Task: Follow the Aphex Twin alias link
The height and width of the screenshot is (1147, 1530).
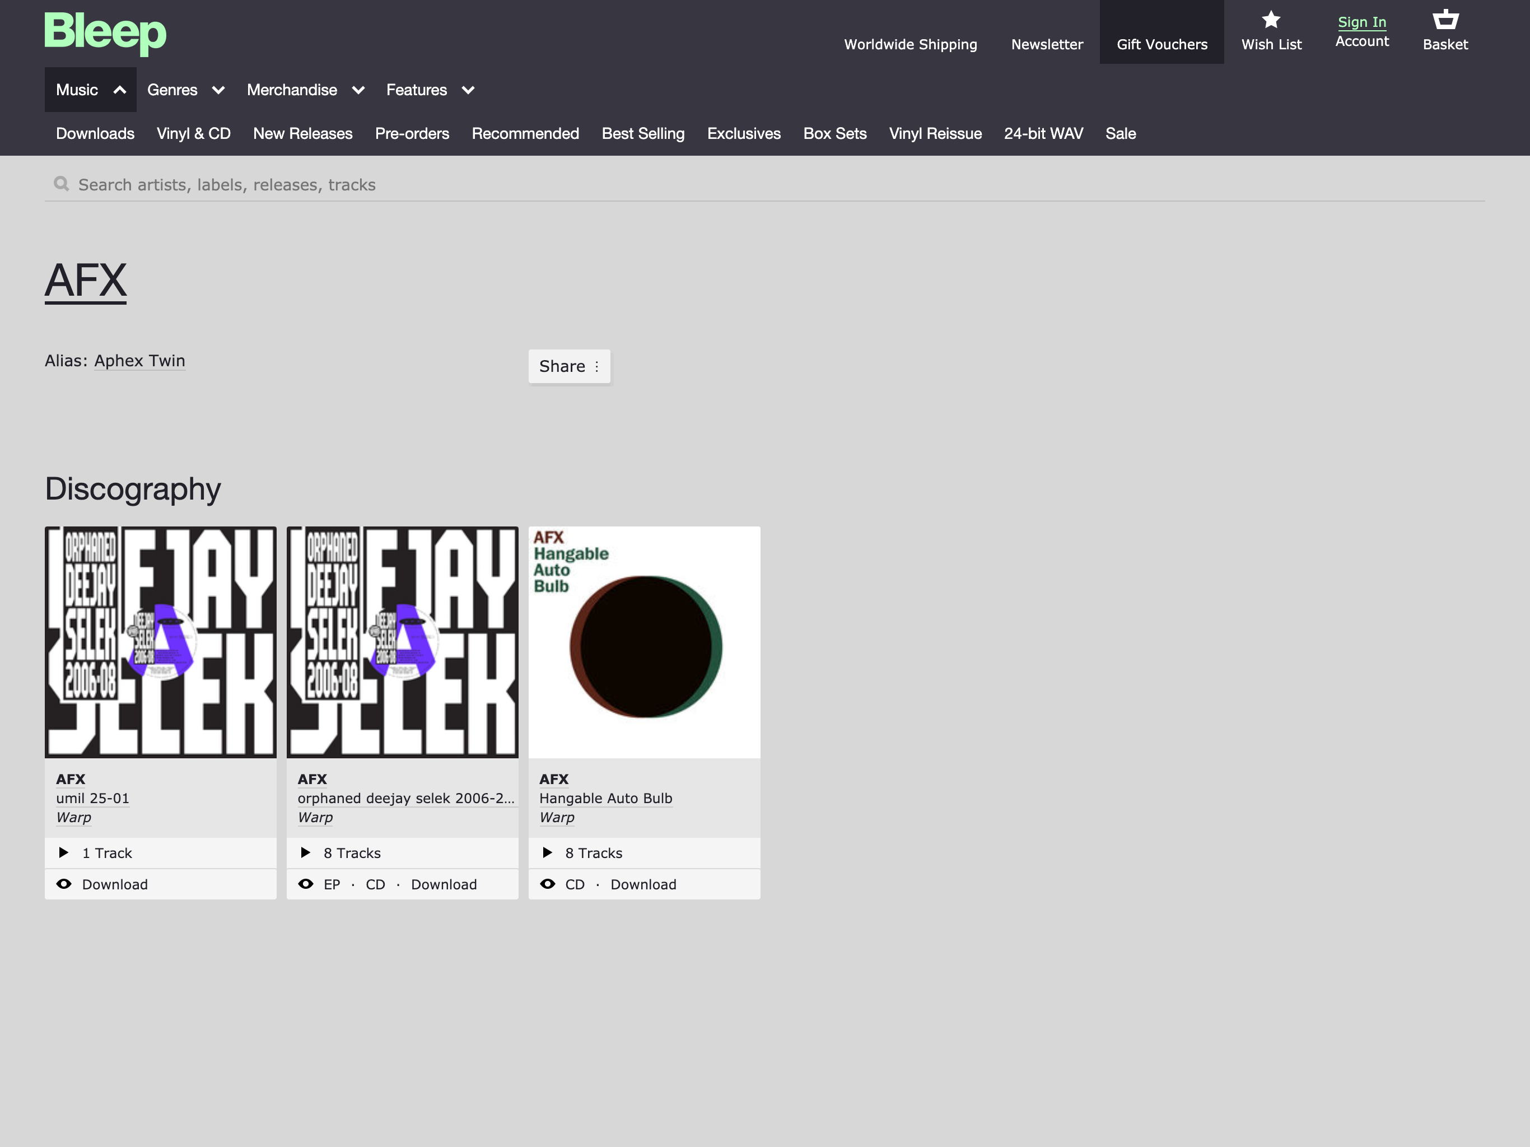Action: point(139,361)
